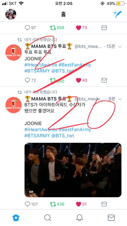Tap the compose new tweet feather icon
This screenshot has height=226, width=127.
[117, 14]
